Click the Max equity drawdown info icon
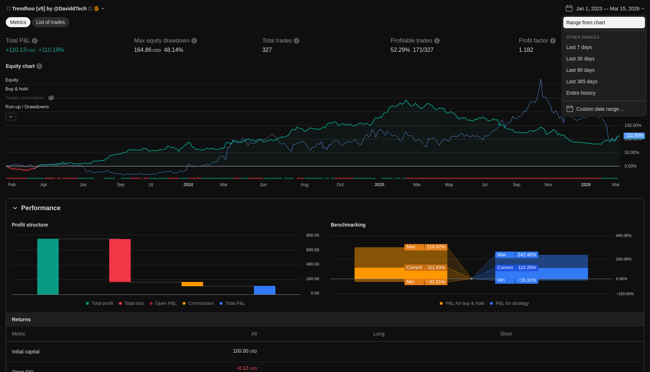This screenshot has height=372, width=650. click(194, 41)
